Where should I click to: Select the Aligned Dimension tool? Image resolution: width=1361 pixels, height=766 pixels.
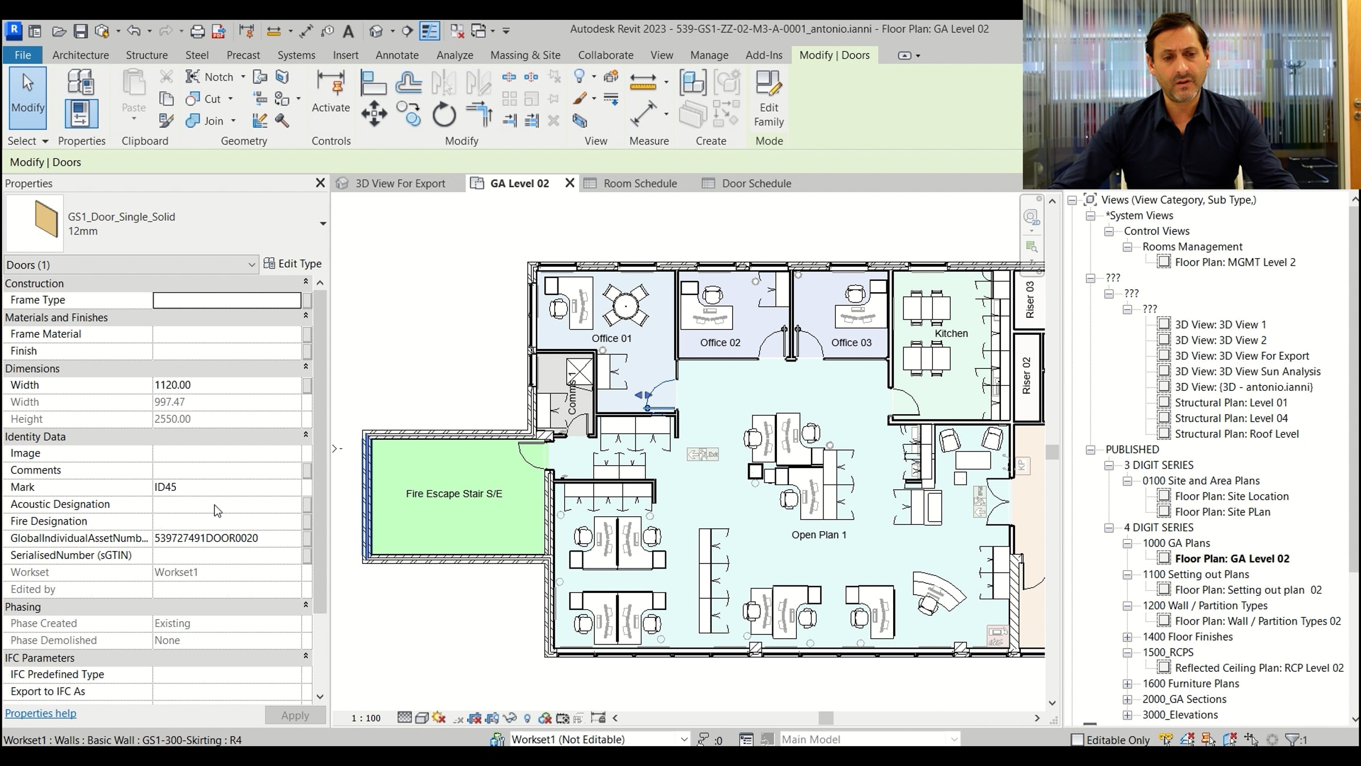643,113
